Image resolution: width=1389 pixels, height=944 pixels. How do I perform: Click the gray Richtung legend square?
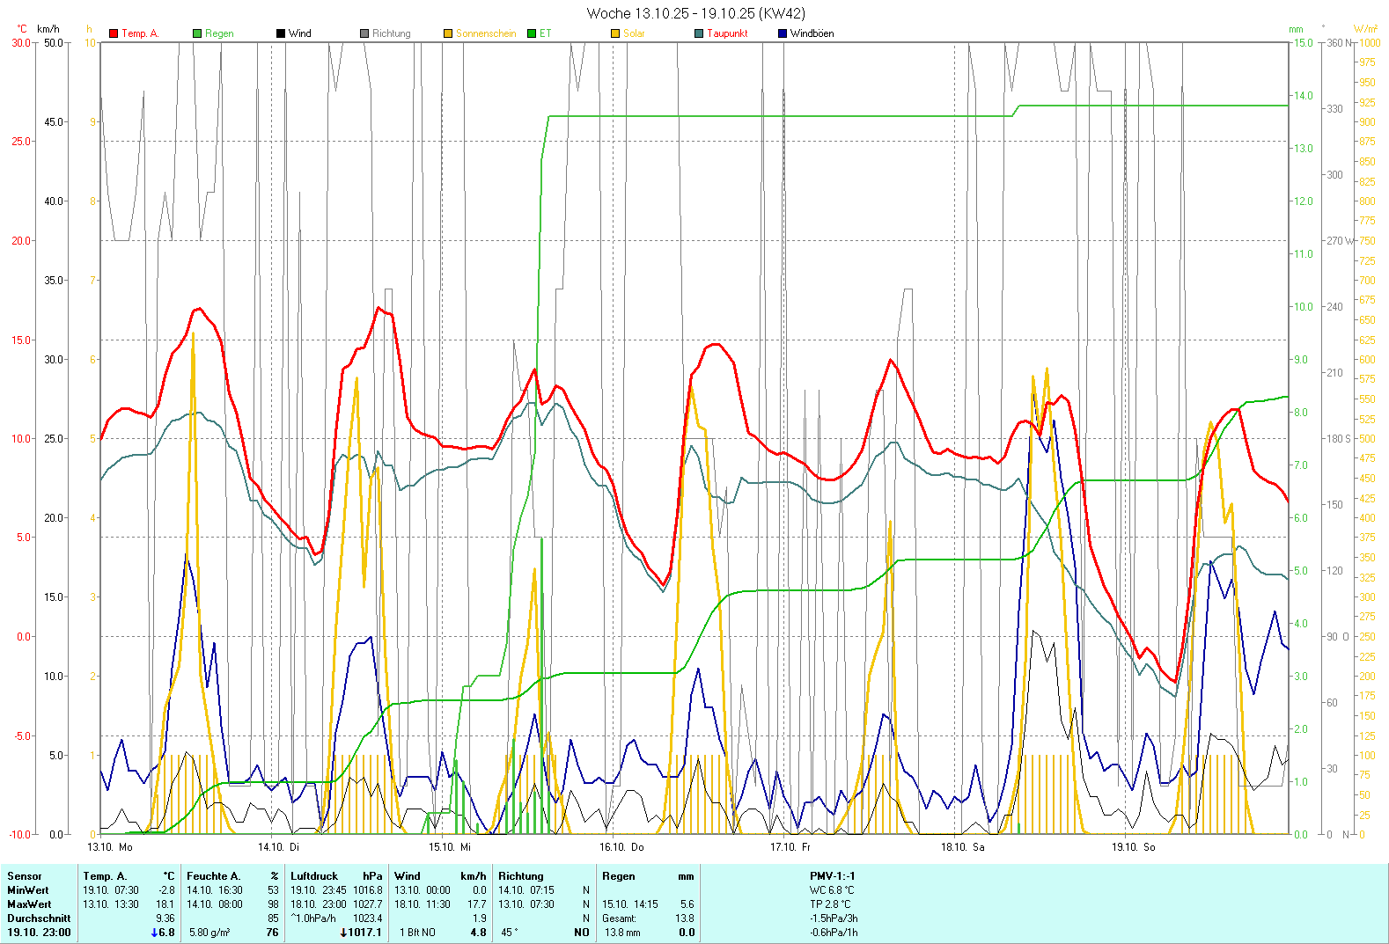coord(364,33)
